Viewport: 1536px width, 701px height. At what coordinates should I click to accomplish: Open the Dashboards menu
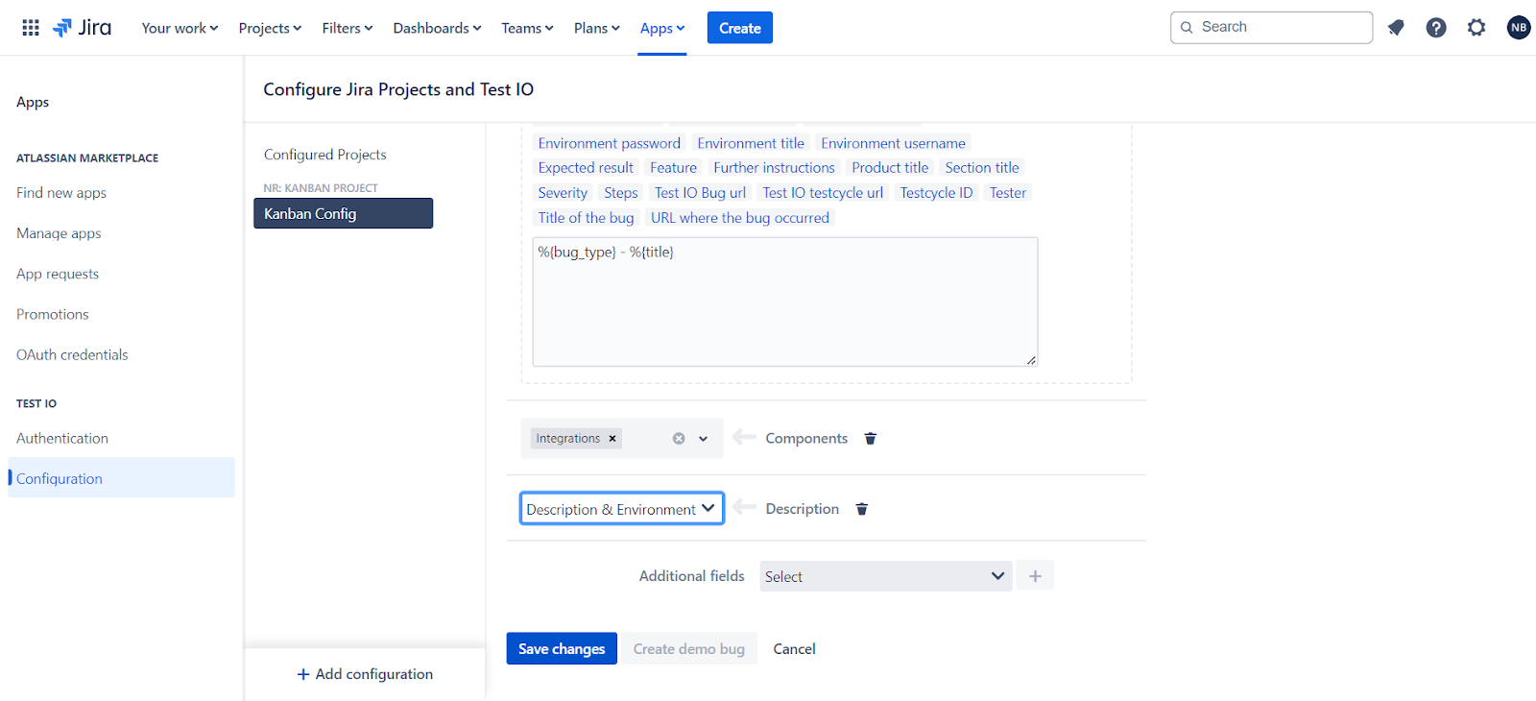coord(437,28)
